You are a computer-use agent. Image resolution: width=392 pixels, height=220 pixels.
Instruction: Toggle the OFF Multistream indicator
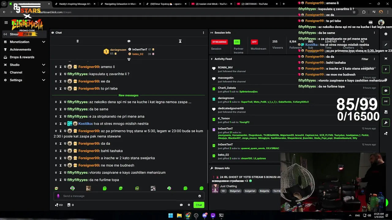point(254,42)
